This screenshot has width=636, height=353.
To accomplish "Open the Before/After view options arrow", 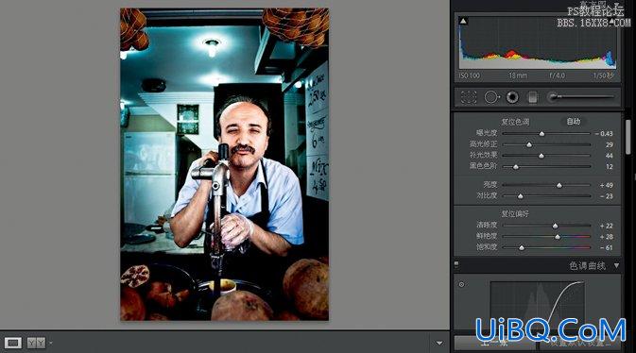I will (51, 343).
